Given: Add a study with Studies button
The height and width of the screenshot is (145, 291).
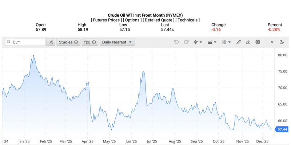Looking at the screenshot, I should point(68,42).
